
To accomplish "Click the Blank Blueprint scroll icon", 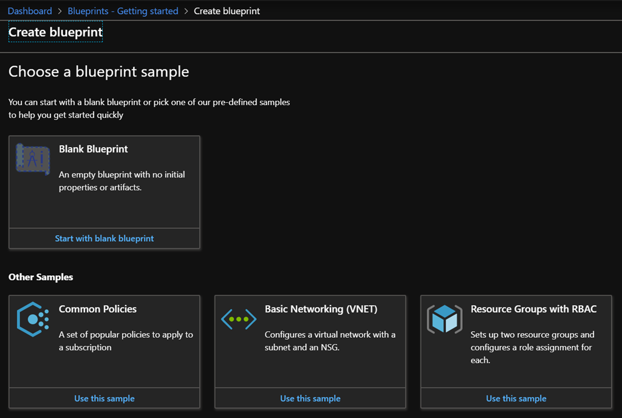I will click(32, 159).
